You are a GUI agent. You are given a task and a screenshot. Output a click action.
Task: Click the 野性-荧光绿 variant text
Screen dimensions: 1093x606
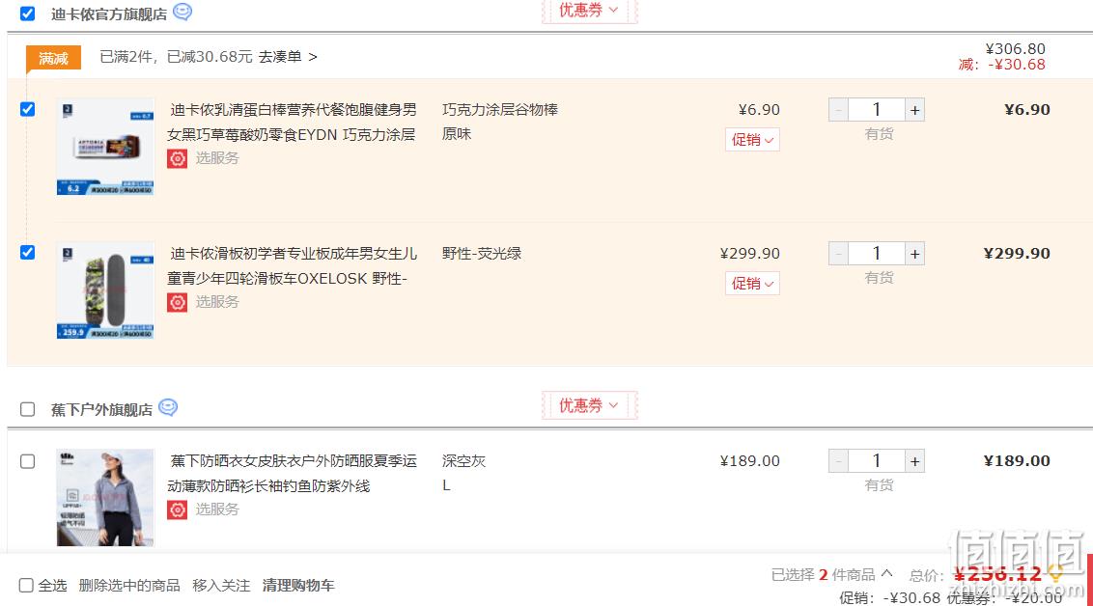click(x=482, y=254)
